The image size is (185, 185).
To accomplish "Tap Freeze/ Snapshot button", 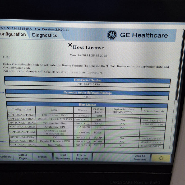I will pyautogui.click(x=82, y=157).
